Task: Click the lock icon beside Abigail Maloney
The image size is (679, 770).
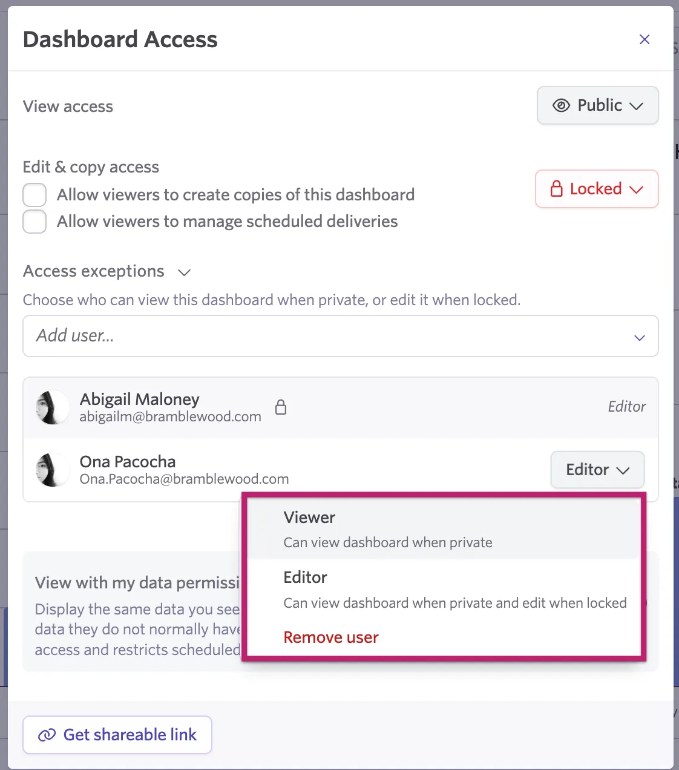Action: point(281,407)
